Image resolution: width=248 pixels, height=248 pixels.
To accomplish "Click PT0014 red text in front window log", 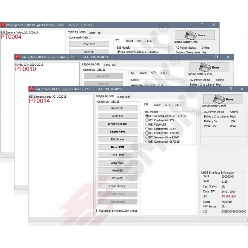I will coord(39,101).
